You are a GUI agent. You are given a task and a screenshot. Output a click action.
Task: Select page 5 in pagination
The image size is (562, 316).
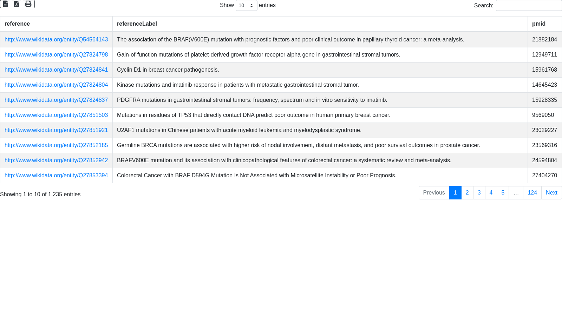pos(503,193)
